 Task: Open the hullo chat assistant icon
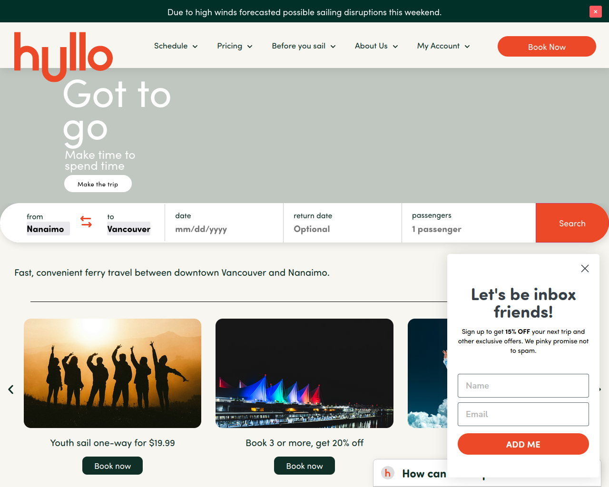point(388,473)
